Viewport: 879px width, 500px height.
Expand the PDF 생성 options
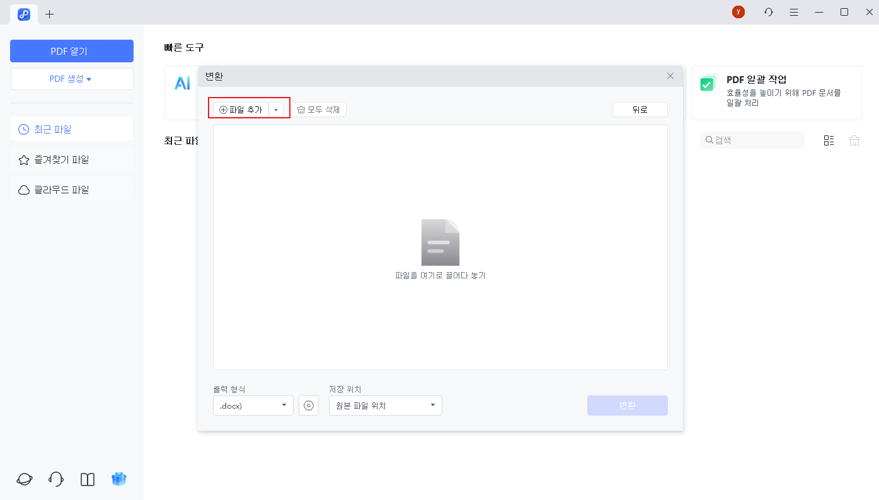pos(72,79)
